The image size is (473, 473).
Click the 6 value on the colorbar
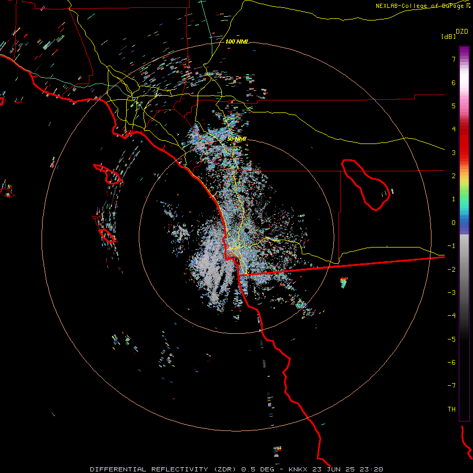tap(454, 83)
